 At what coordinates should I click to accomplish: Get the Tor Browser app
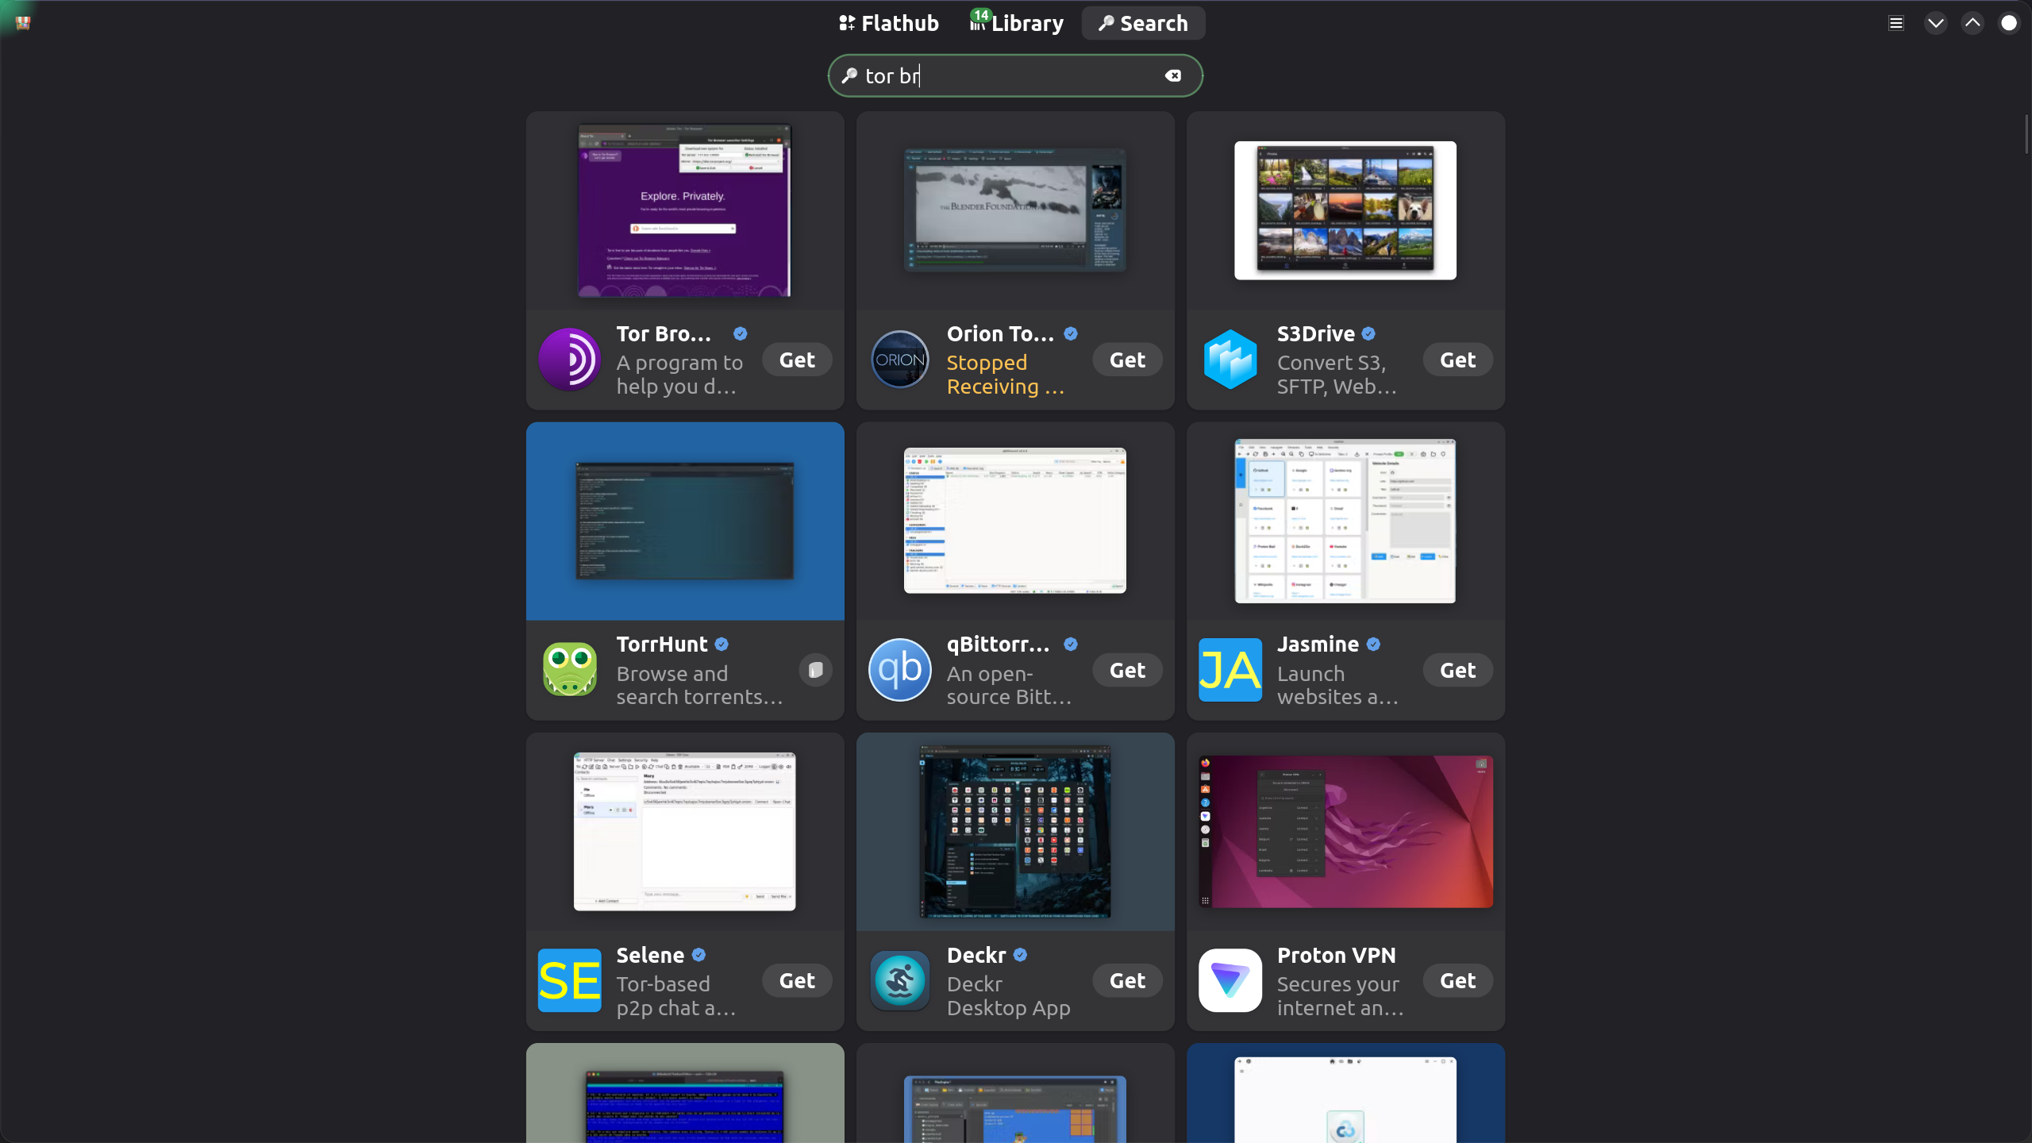coord(797,360)
